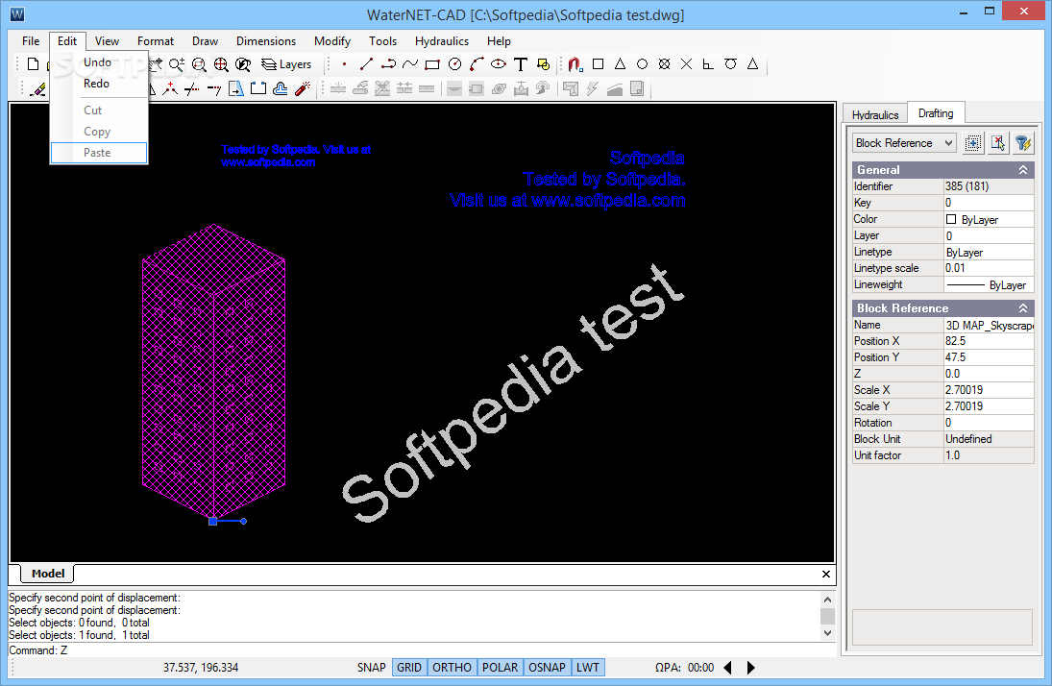This screenshot has width=1052, height=686.
Task: Enable Center snap circle icon
Action: (x=642, y=64)
